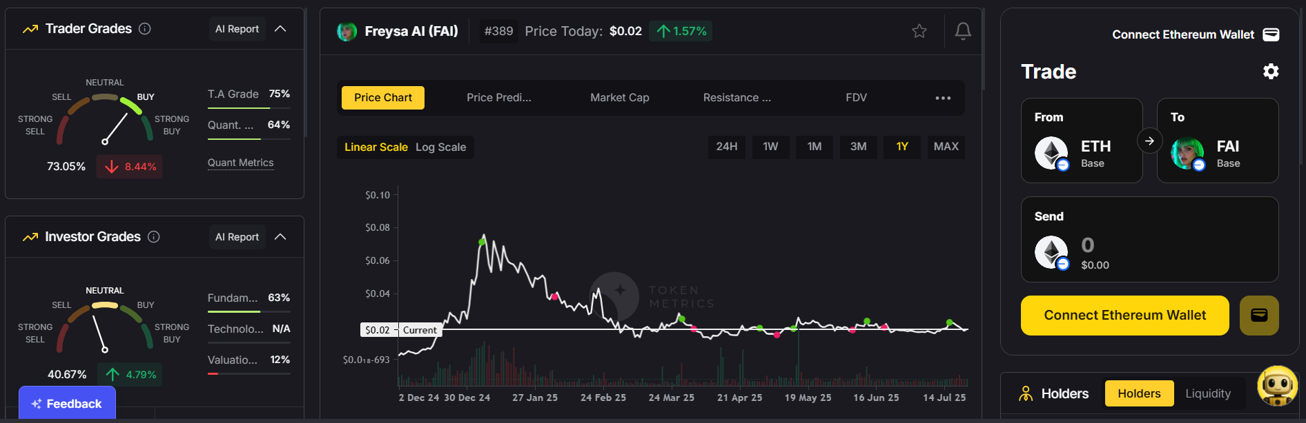Click the FAI avatar in To box
1306x423 pixels.
tap(1187, 153)
